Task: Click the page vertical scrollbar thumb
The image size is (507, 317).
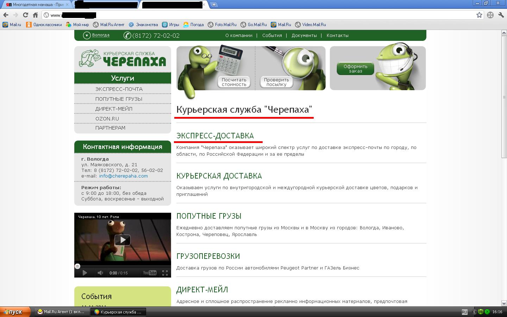Action: coord(504,97)
